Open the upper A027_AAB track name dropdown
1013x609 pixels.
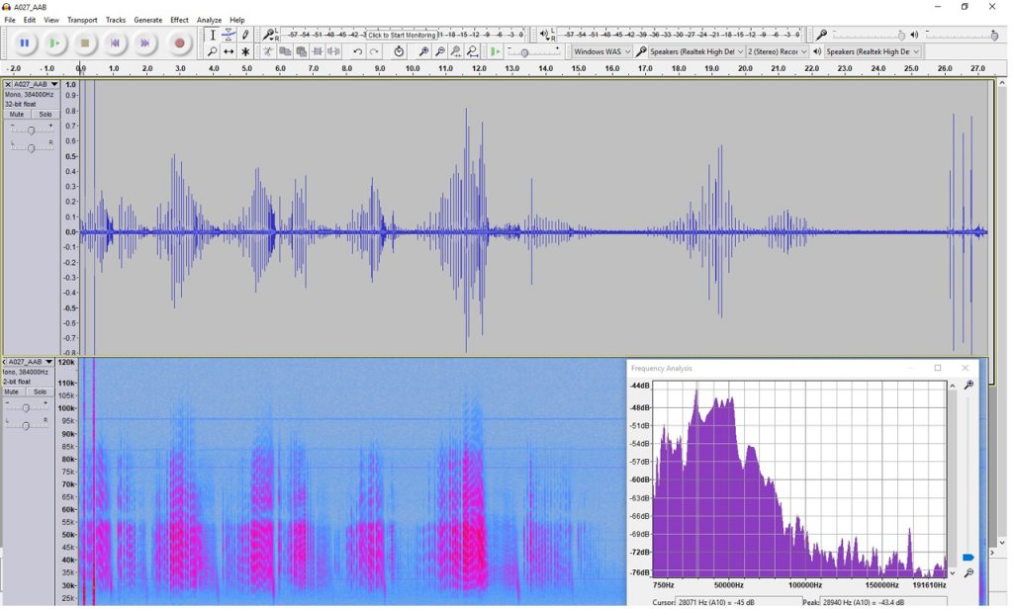(x=36, y=85)
